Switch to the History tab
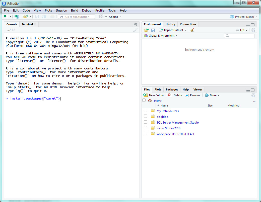Viewport: 261px width, 202px height. tap(170, 24)
